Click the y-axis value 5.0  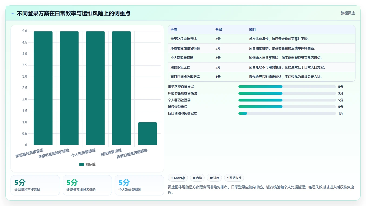25,31
